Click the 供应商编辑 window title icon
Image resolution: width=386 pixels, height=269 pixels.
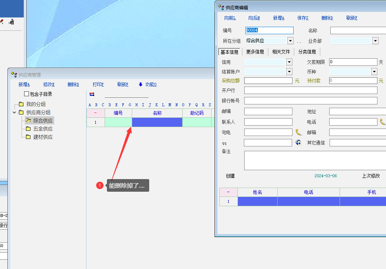coord(221,7)
